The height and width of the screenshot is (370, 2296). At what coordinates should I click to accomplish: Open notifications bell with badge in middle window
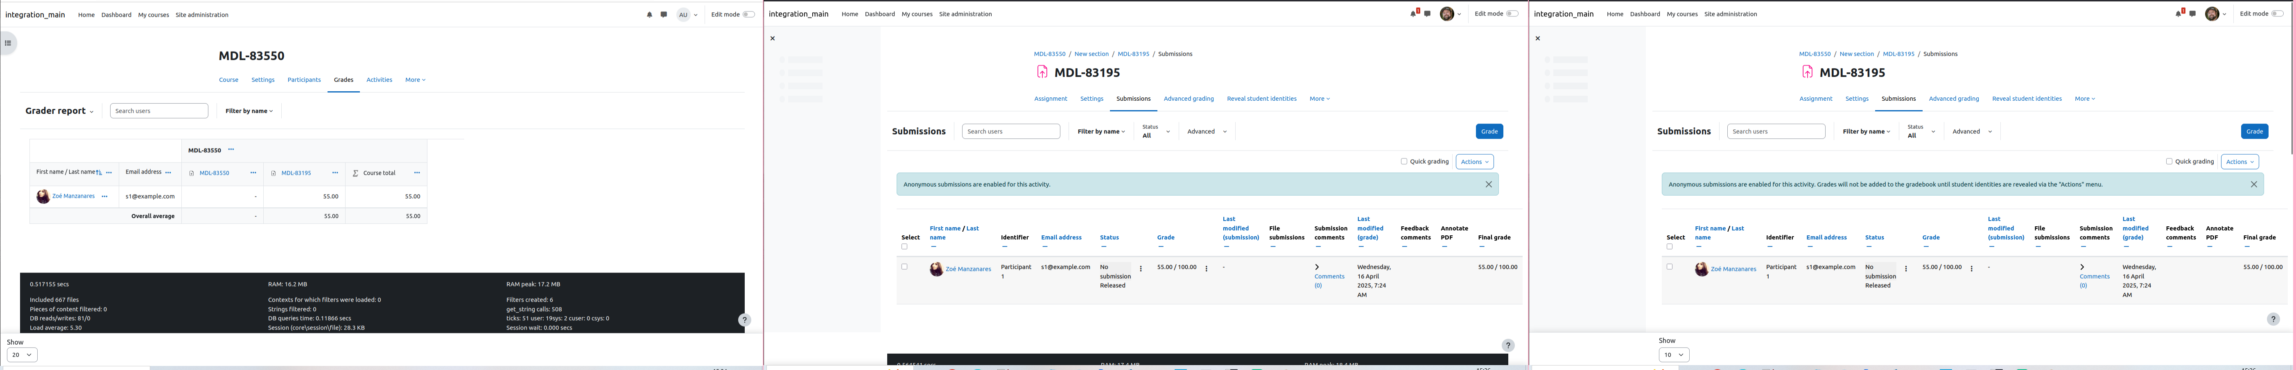coord(1414,14)
